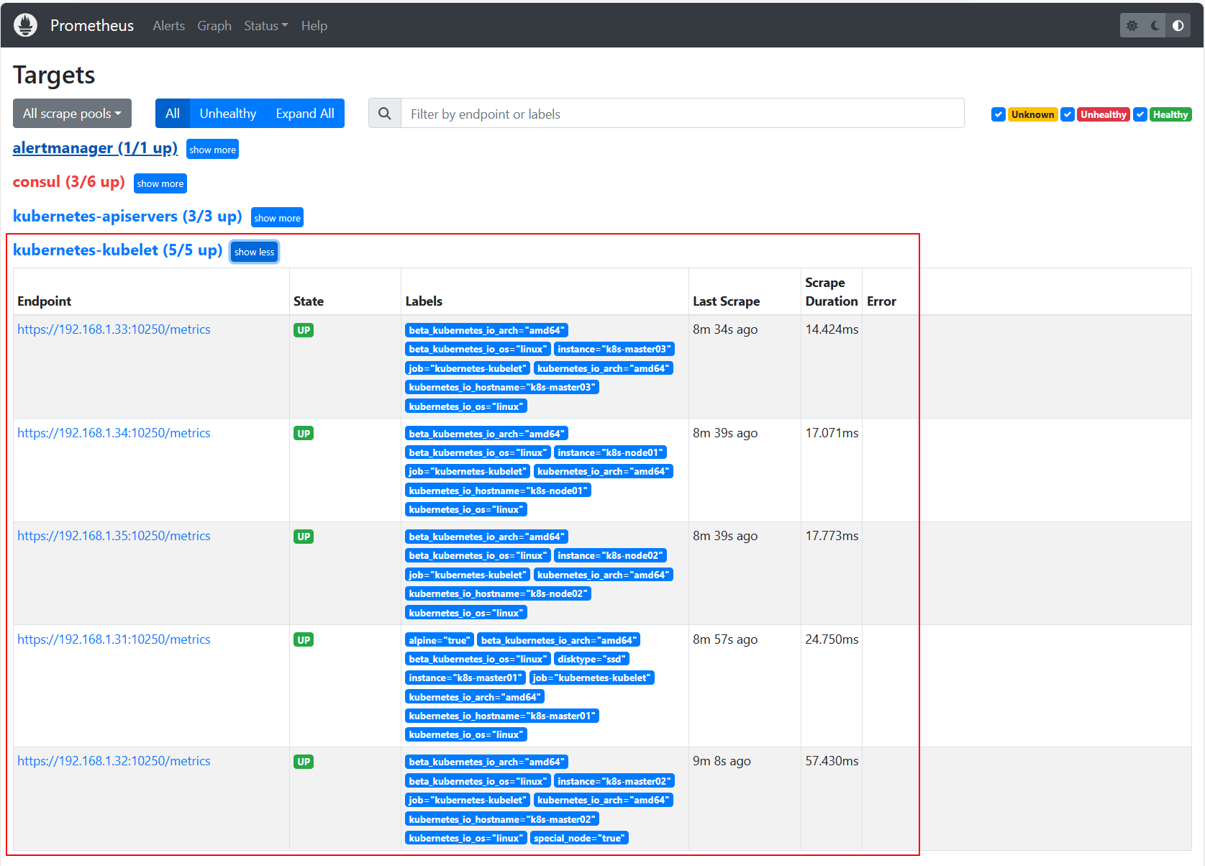Image resolution: width=1205 pixels, height=866 pixels.
Task: Click the Unhealthy red filter badge
Action: tap(1104, 114)
